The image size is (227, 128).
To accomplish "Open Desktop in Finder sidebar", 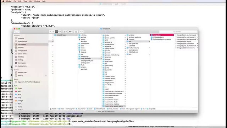I will click(x=20, y=57).
